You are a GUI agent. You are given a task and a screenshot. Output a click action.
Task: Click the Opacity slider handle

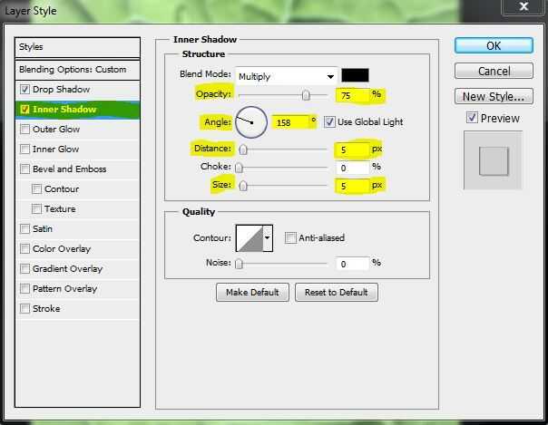306,95
